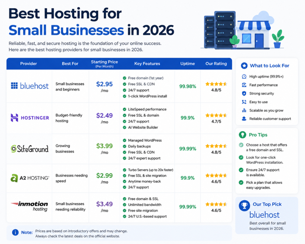Click Bluehost's star rating icons
Viewport: 305px width, 244px height.
tap(216, 84)
